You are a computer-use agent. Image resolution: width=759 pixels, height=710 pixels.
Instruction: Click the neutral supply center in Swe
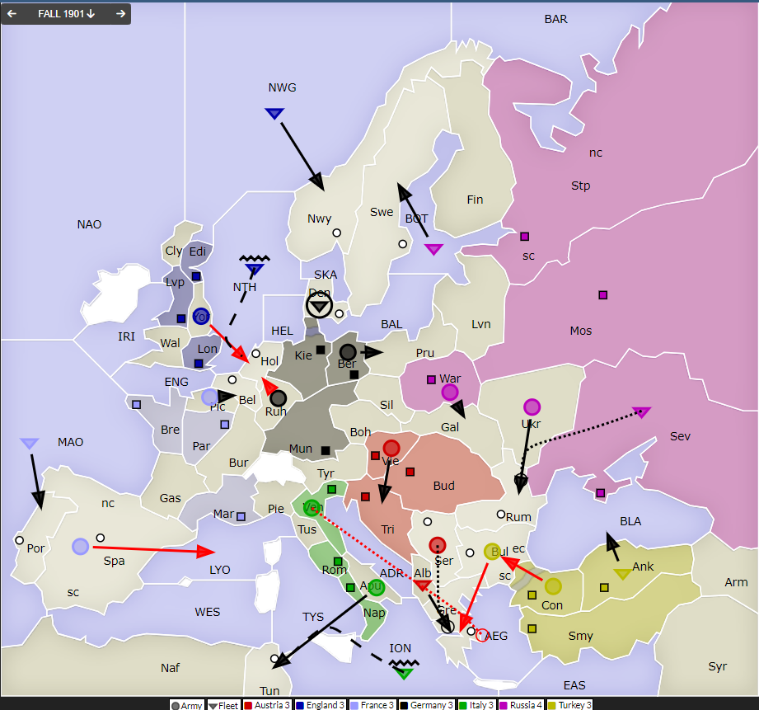pyautogui.click(x=403, y=244)
